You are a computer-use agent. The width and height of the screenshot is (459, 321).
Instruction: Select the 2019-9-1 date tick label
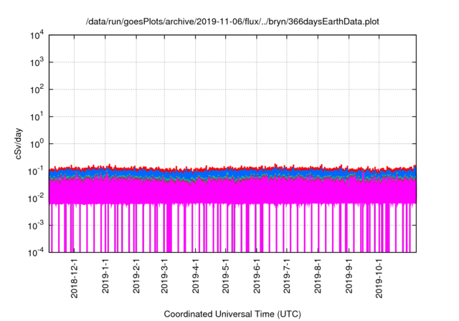(x=349, y=277)
